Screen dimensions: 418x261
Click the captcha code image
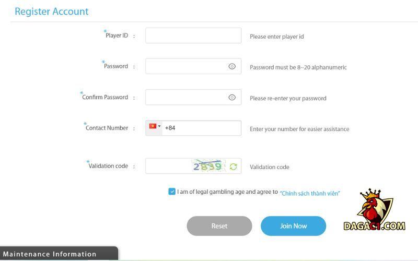[x=208, y=167]
